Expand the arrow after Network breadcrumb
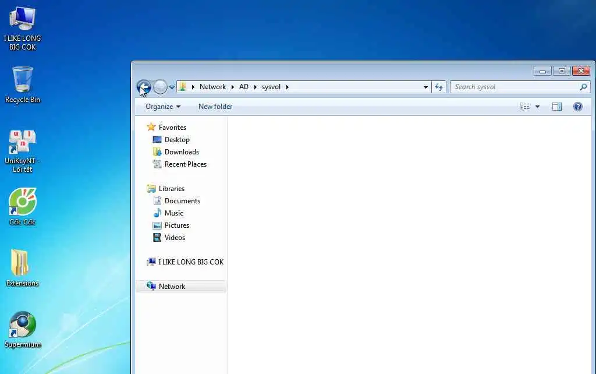Image resolution: width=596 pixels, height=374 pixels. click(233, 87)
